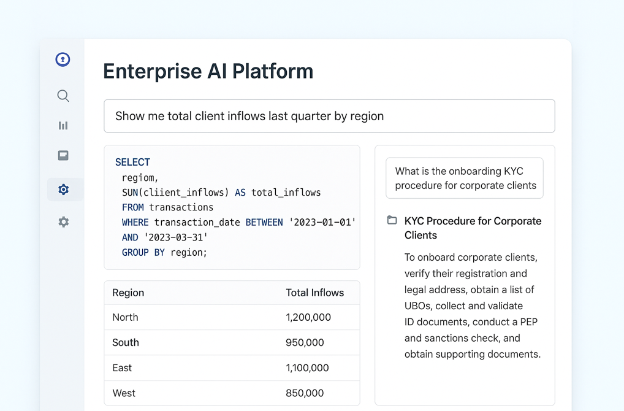Sort by the Region column header

(x=128, y=293)
